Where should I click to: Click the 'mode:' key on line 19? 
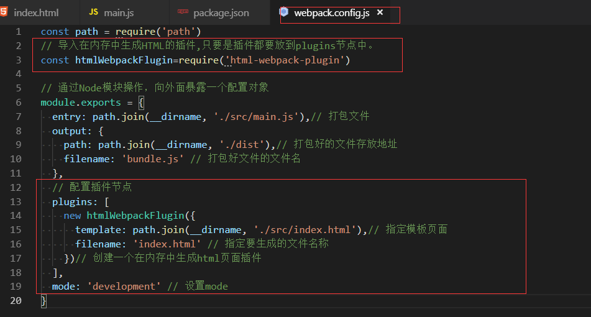pos(66,287)
